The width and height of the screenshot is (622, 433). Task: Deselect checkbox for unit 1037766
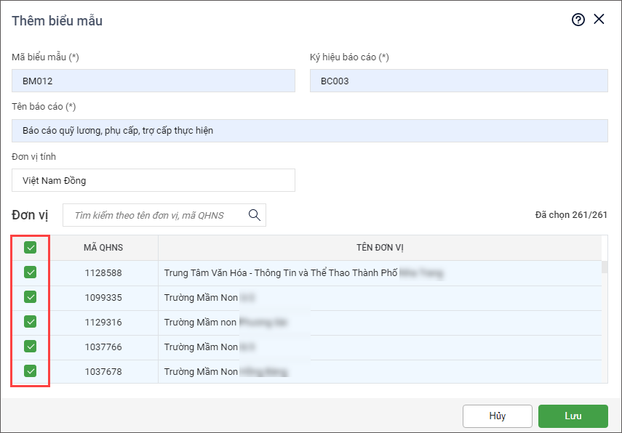coord(31,347)
